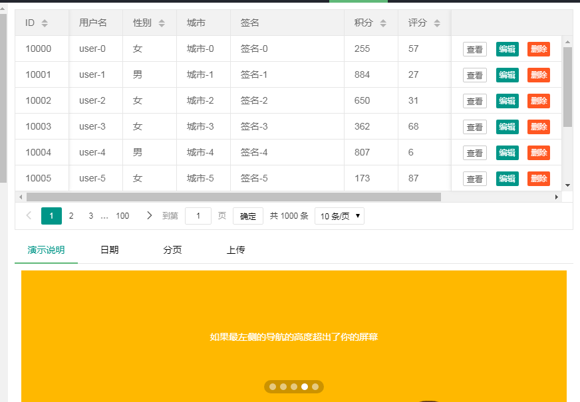Switch to the 上传 tab
The width and height of the screenshot is (580, 402).
(x=235, y=250)
